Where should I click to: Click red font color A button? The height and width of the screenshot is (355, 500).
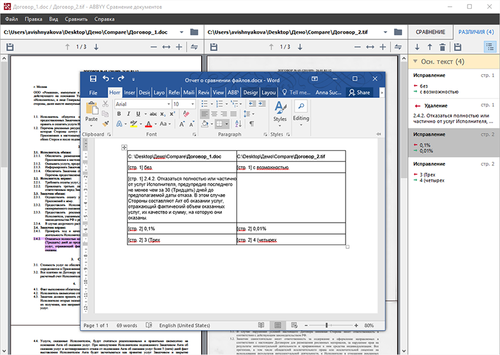(149, 124)
